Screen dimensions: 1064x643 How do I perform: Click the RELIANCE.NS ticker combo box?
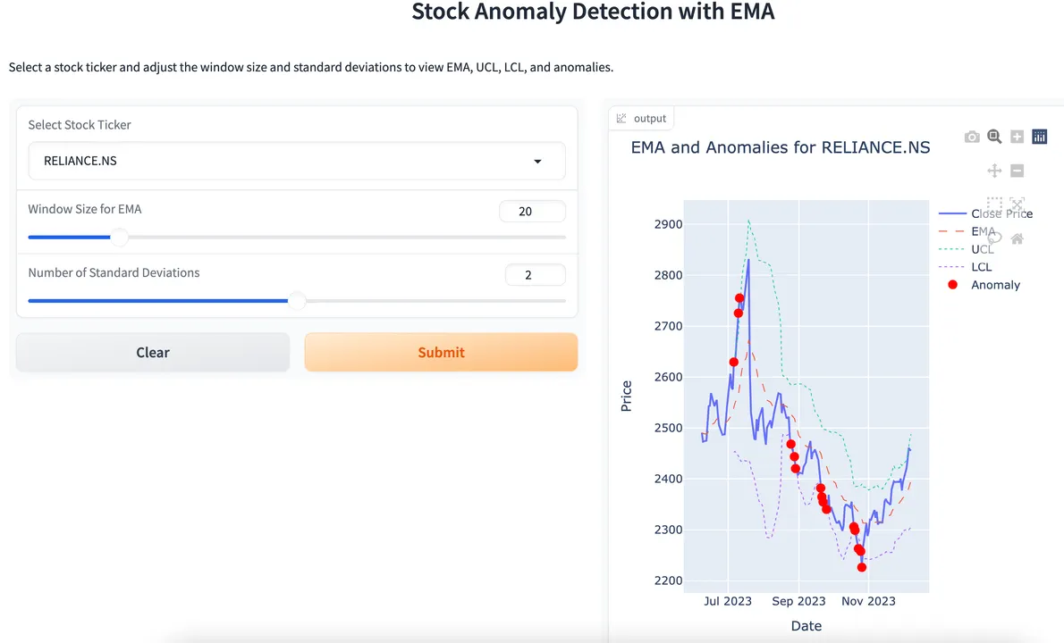pyautogui.click(x=297, y=162)
